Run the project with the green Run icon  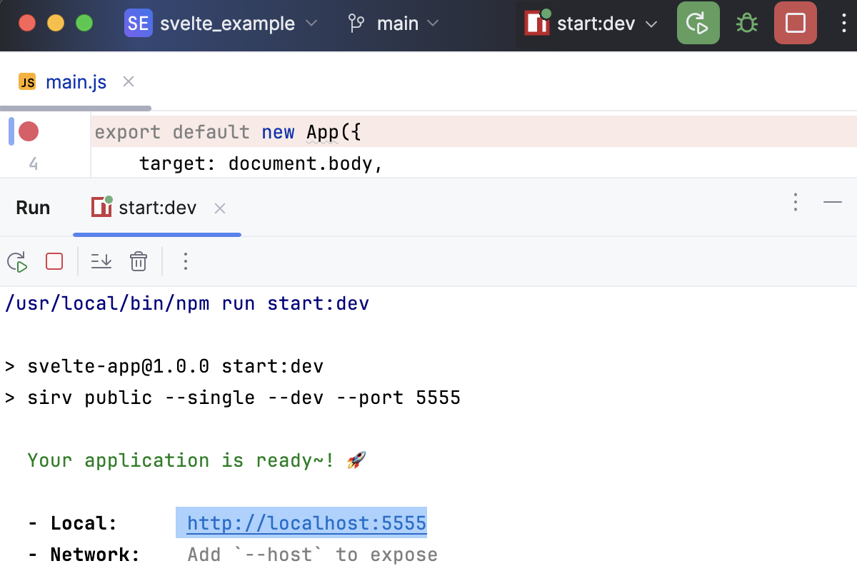point(698,23)
